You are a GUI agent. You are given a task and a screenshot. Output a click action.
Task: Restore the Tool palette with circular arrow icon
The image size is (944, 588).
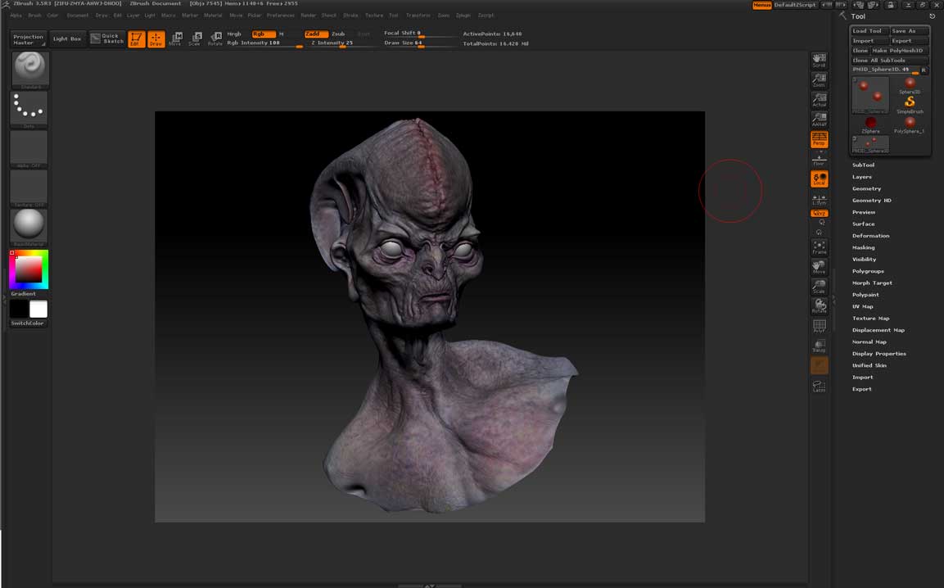pos(932,16)
